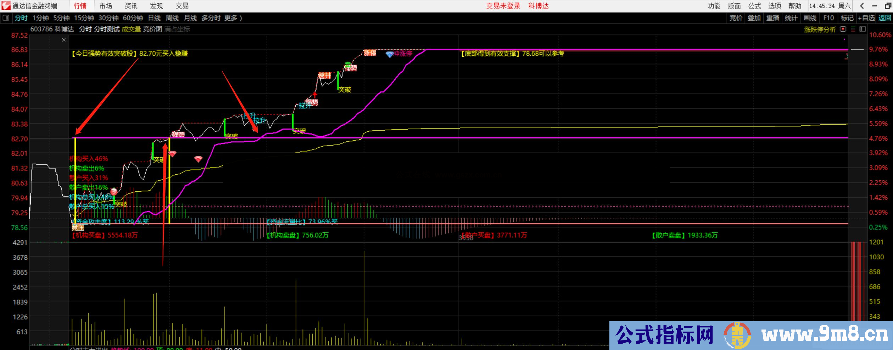Close the info overlay with the X
893x350 pixels.
(x=64, y=40)
